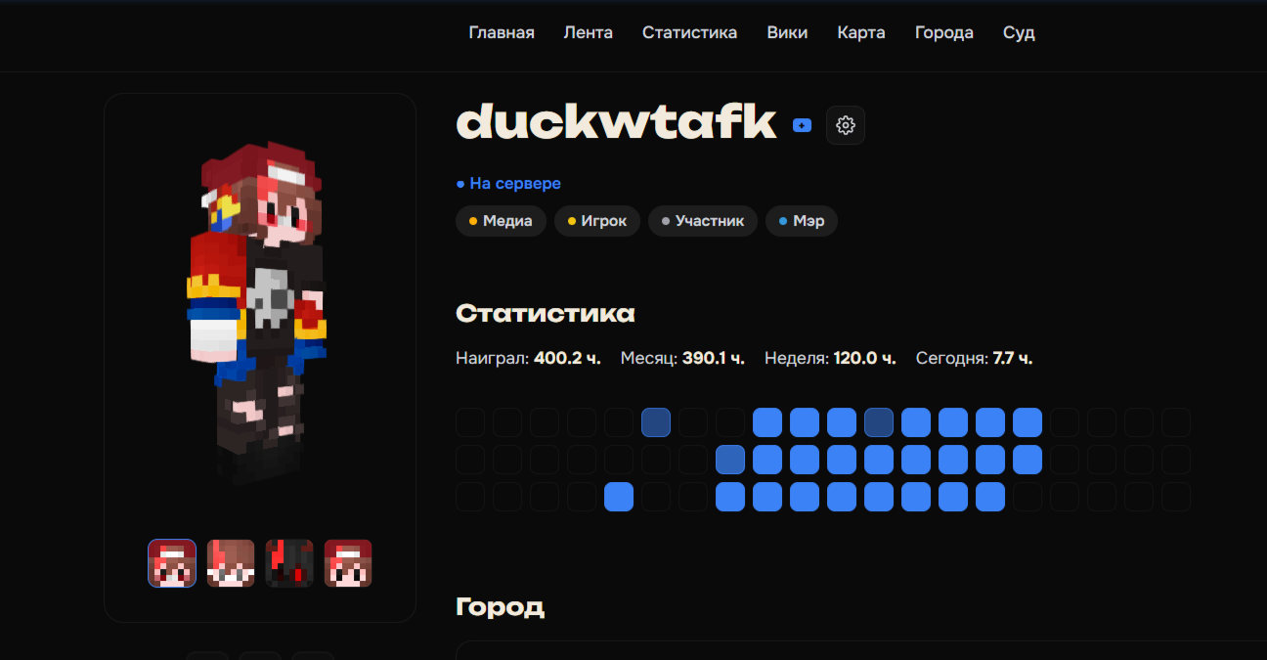Click the Город section heading
Image resolution: width=1267 pixels, height=660 pixels.
click(500, 607)
